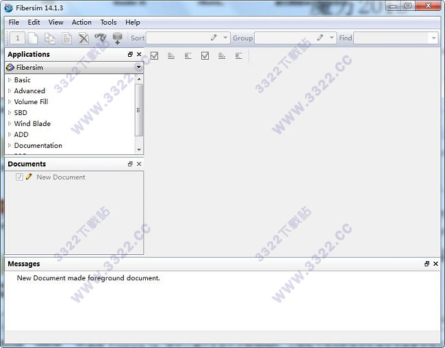This screenshot has width=445, height=348.
Task: Open the Fibersim application dropdown
Action: pos(74,67)
